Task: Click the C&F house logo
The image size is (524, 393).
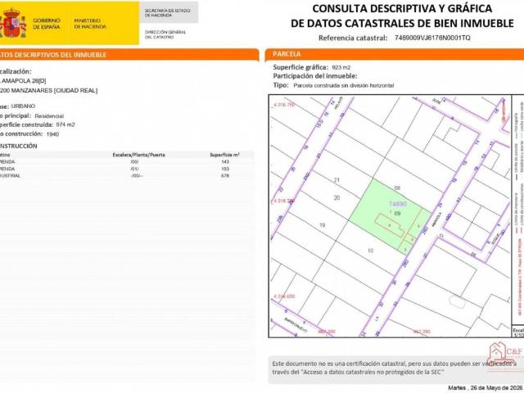Action: 505,355
